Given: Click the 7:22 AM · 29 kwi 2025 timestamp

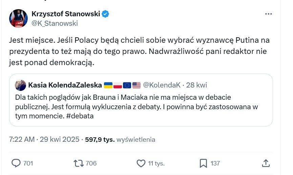Looking at the screenshot, I should 44,139.
